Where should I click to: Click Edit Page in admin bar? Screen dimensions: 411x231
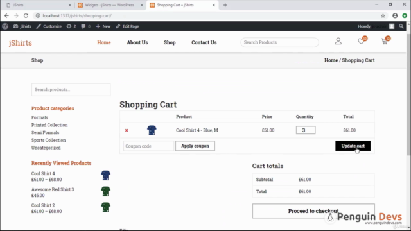point(127,26)
